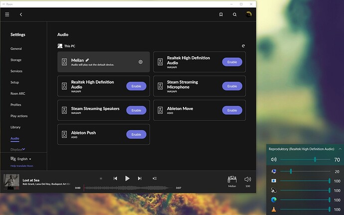The image size is (344, 215).
Task: Open Roon ARC settings
Action: [x=17, y=94]
